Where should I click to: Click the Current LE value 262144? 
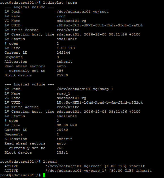click(63, 53)
